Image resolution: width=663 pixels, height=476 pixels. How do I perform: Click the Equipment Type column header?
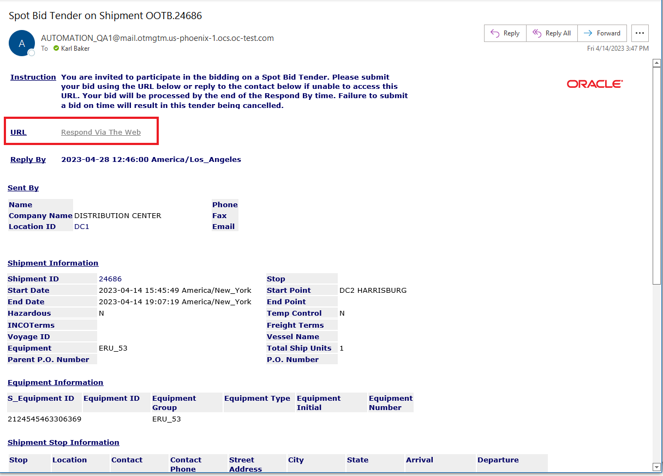tap(259, 402)
